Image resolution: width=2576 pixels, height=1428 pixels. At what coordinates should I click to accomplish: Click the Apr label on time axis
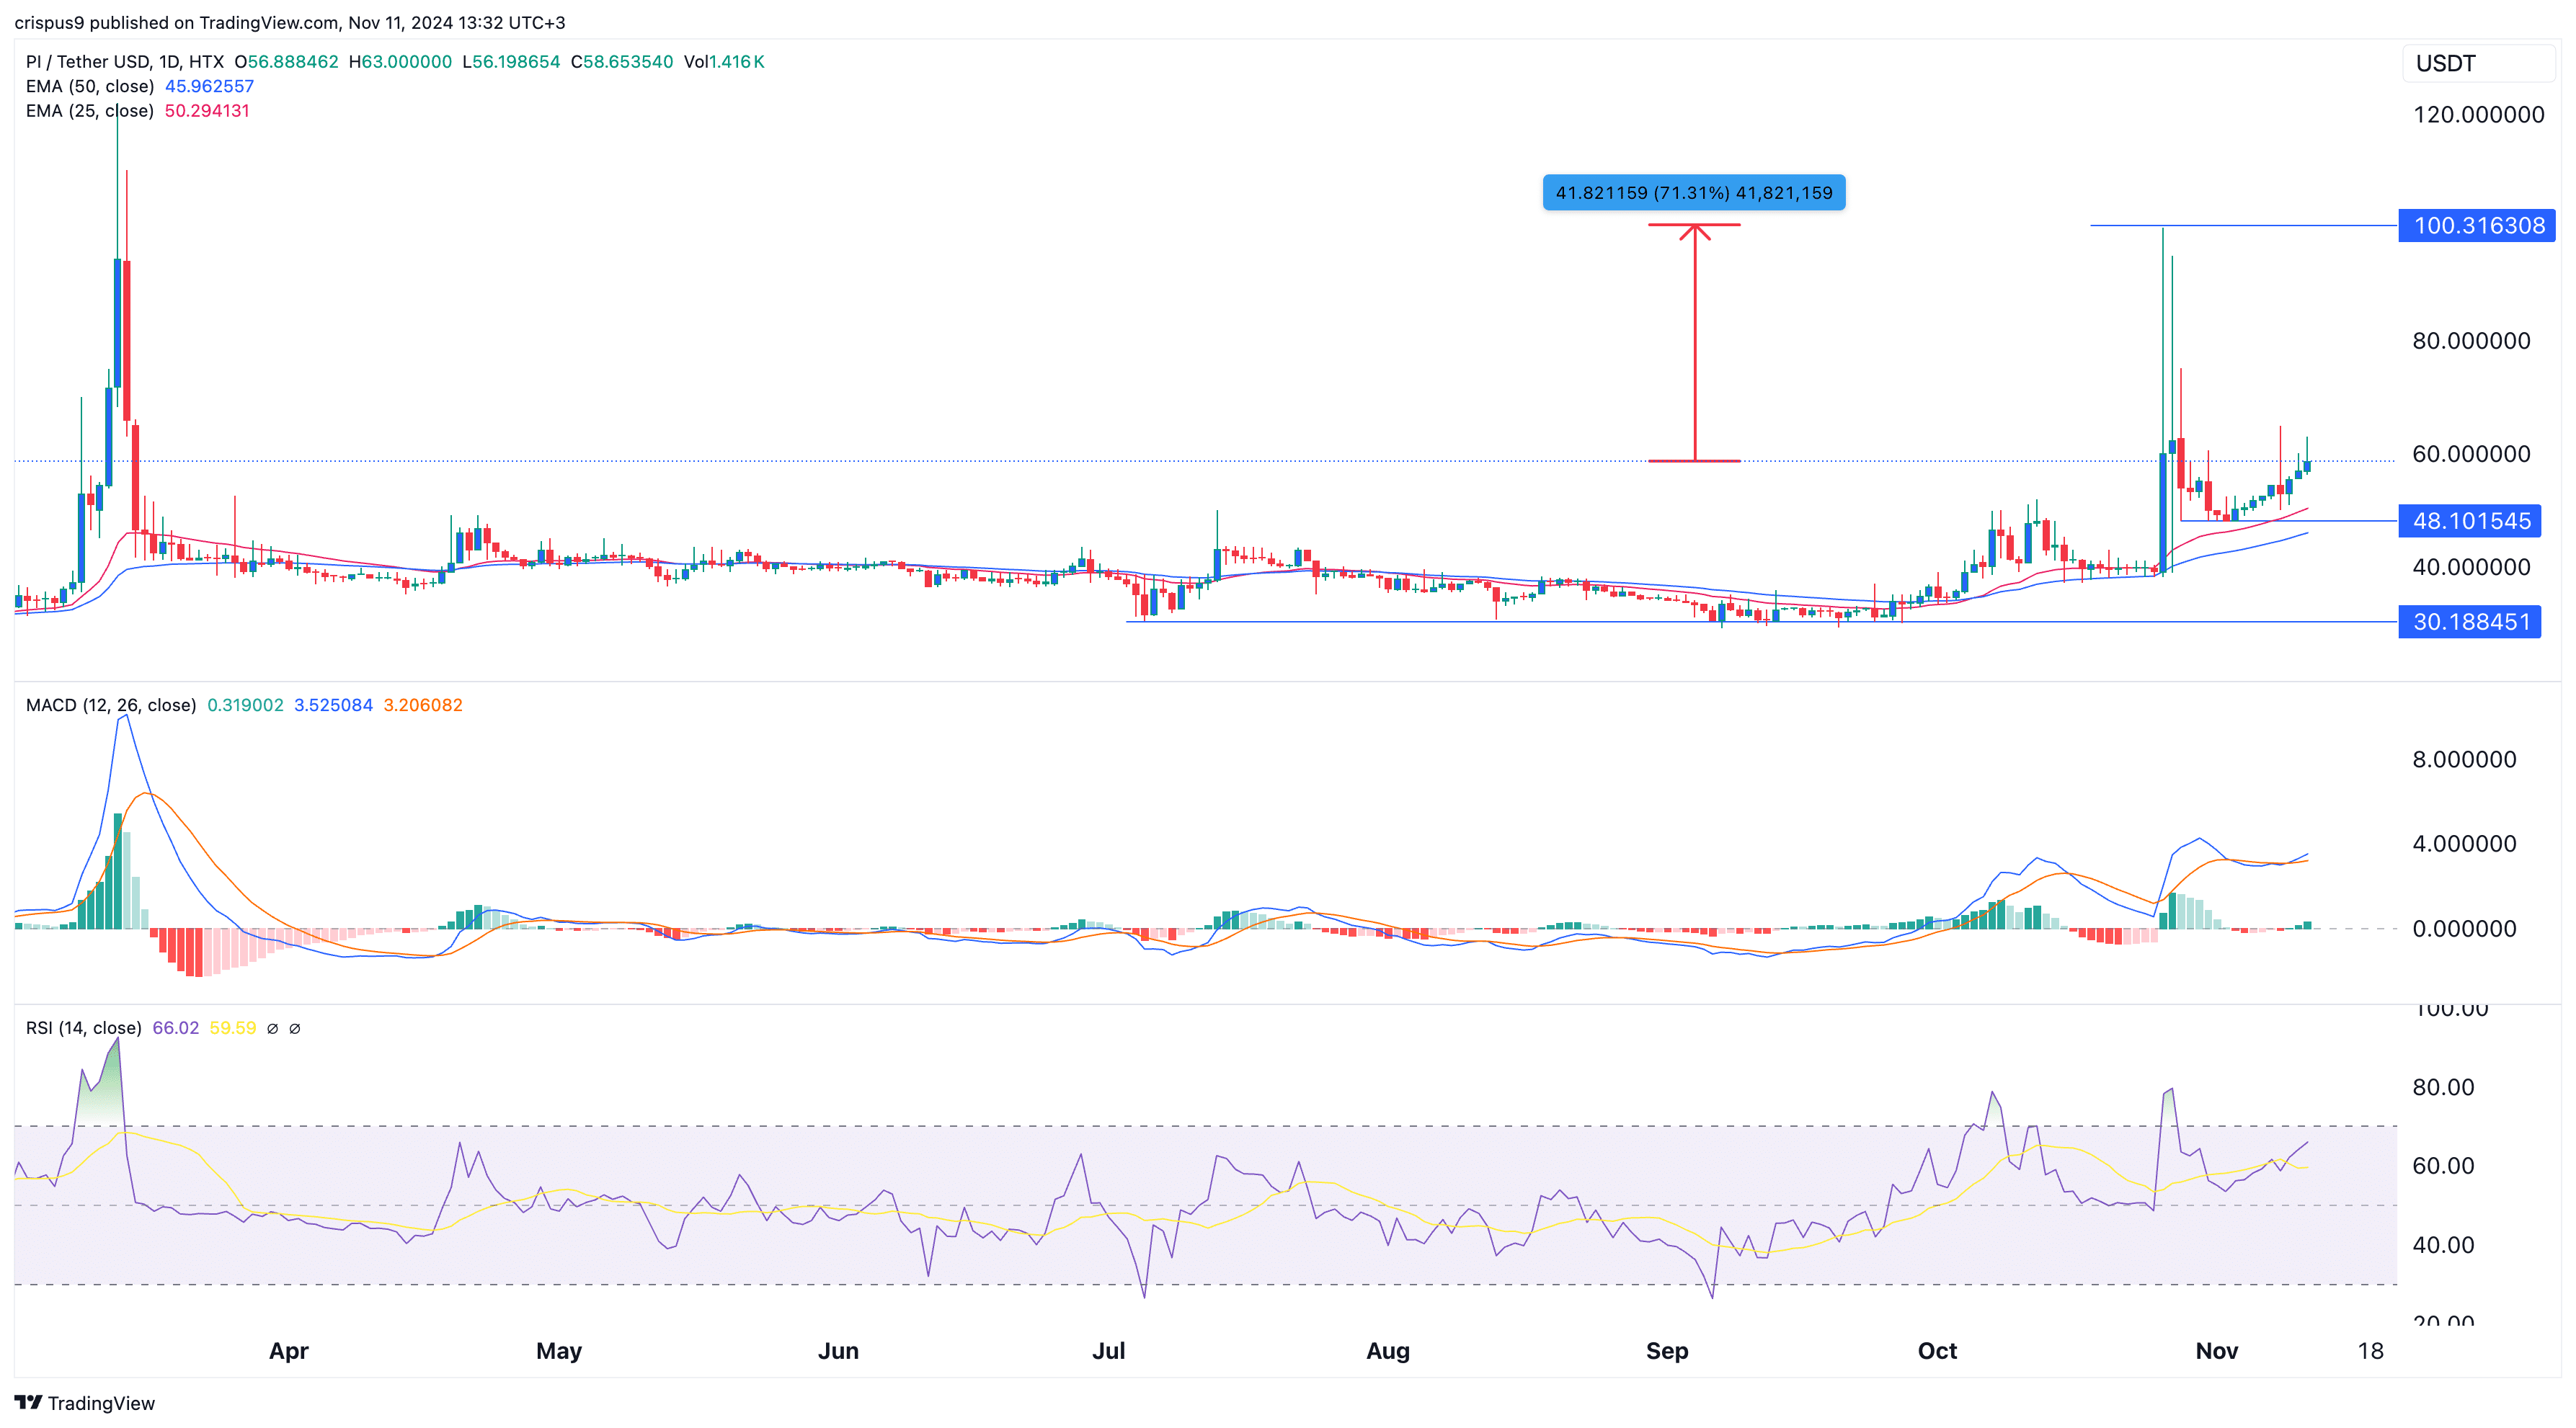289,1351
